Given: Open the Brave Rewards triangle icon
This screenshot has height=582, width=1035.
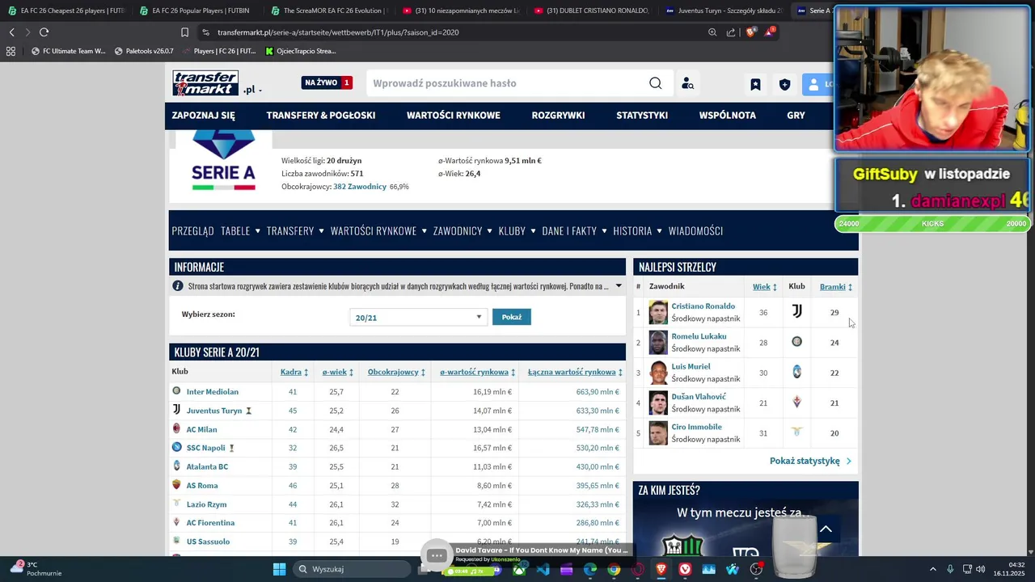Looking at the screenshot, I should click(770, 32).
